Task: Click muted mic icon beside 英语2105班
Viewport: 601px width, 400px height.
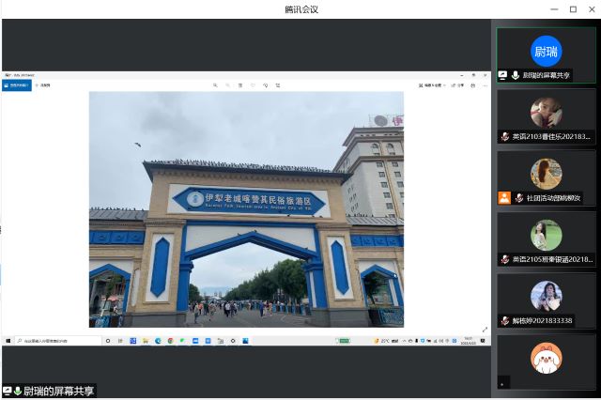Action: pos(505,259)
